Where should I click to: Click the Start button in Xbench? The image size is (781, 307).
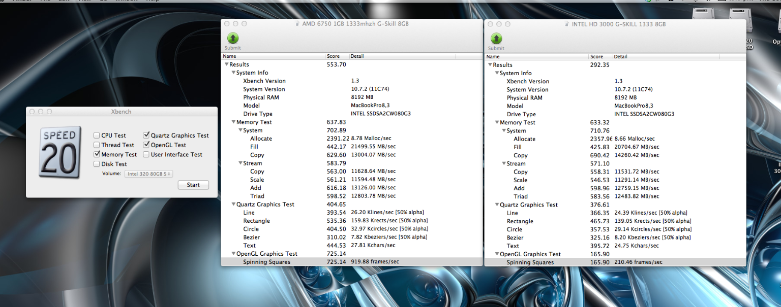pyautogui.click(x=193, y=185)
